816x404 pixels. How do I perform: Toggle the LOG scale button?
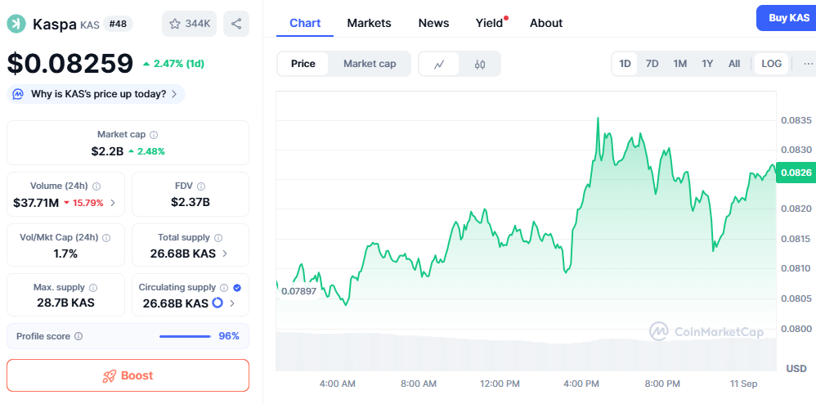point(771,64)
